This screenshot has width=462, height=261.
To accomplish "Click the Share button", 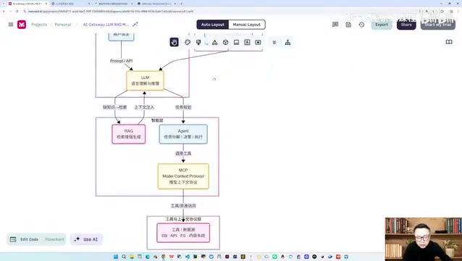I will pos(406,25).
